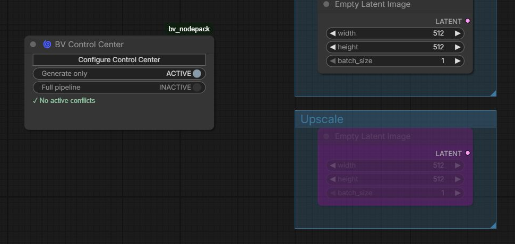Image resolution: width=515 pixels, height=244 pixels.
Task: Click the LATENT output socket on the gray node
Action: tap(468, 21)
